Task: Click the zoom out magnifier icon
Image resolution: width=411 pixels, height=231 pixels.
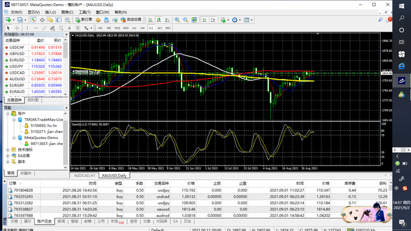Action: (x=186, y=20)
